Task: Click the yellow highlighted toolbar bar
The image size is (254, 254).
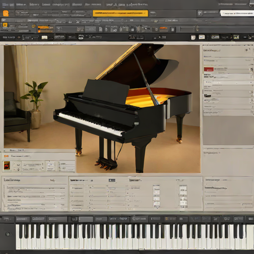Action: [x=120, y=13]
